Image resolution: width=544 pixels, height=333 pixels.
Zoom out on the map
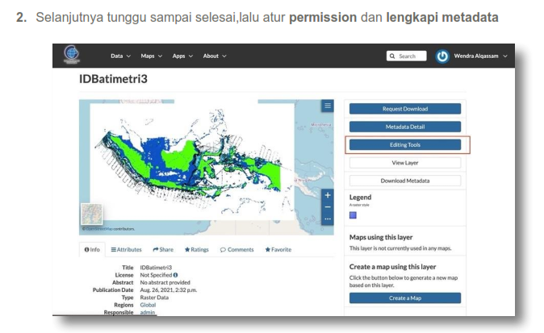328,206
